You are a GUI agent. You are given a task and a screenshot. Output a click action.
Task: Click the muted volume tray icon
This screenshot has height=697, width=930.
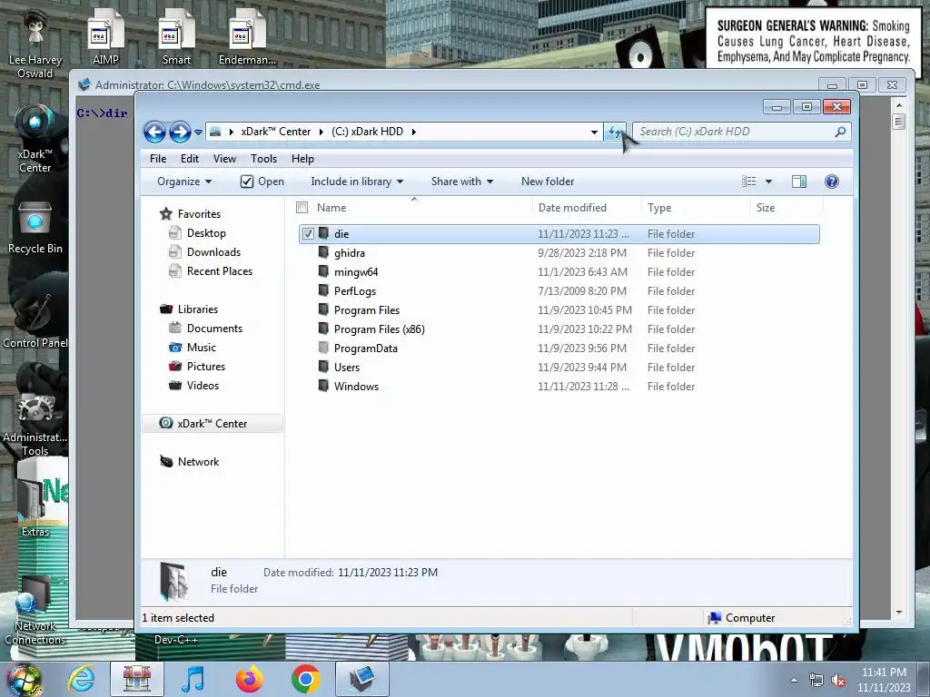click(837, 680)
